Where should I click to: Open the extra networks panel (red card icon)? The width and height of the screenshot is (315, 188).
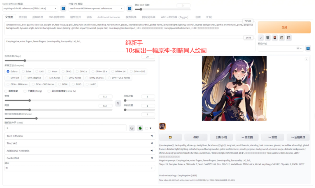(274, 38)
